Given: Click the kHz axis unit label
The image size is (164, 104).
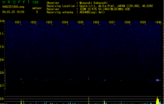Looking at the screenshot, I should click(x=2, y=21).
